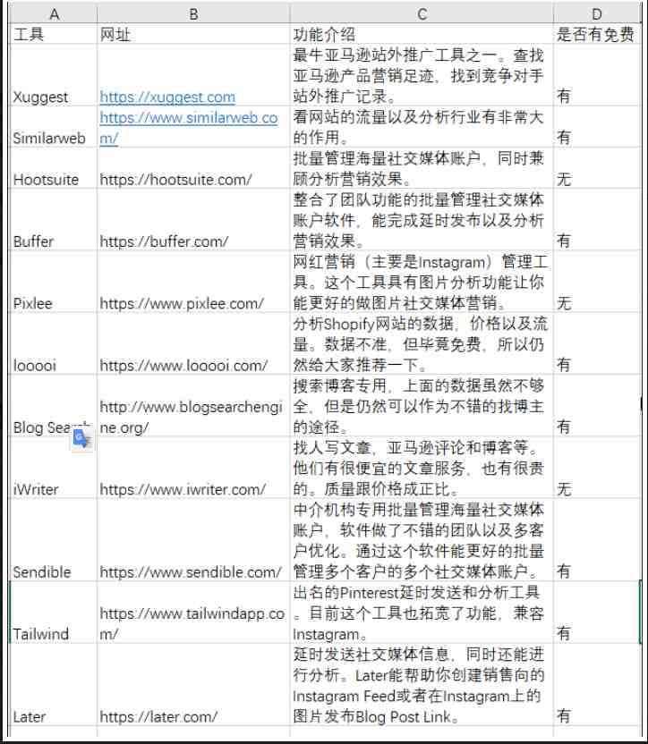Select the Sendible description starting '中介机构专用'
This screenshot has width=648, height=744.
click(422, 540)
